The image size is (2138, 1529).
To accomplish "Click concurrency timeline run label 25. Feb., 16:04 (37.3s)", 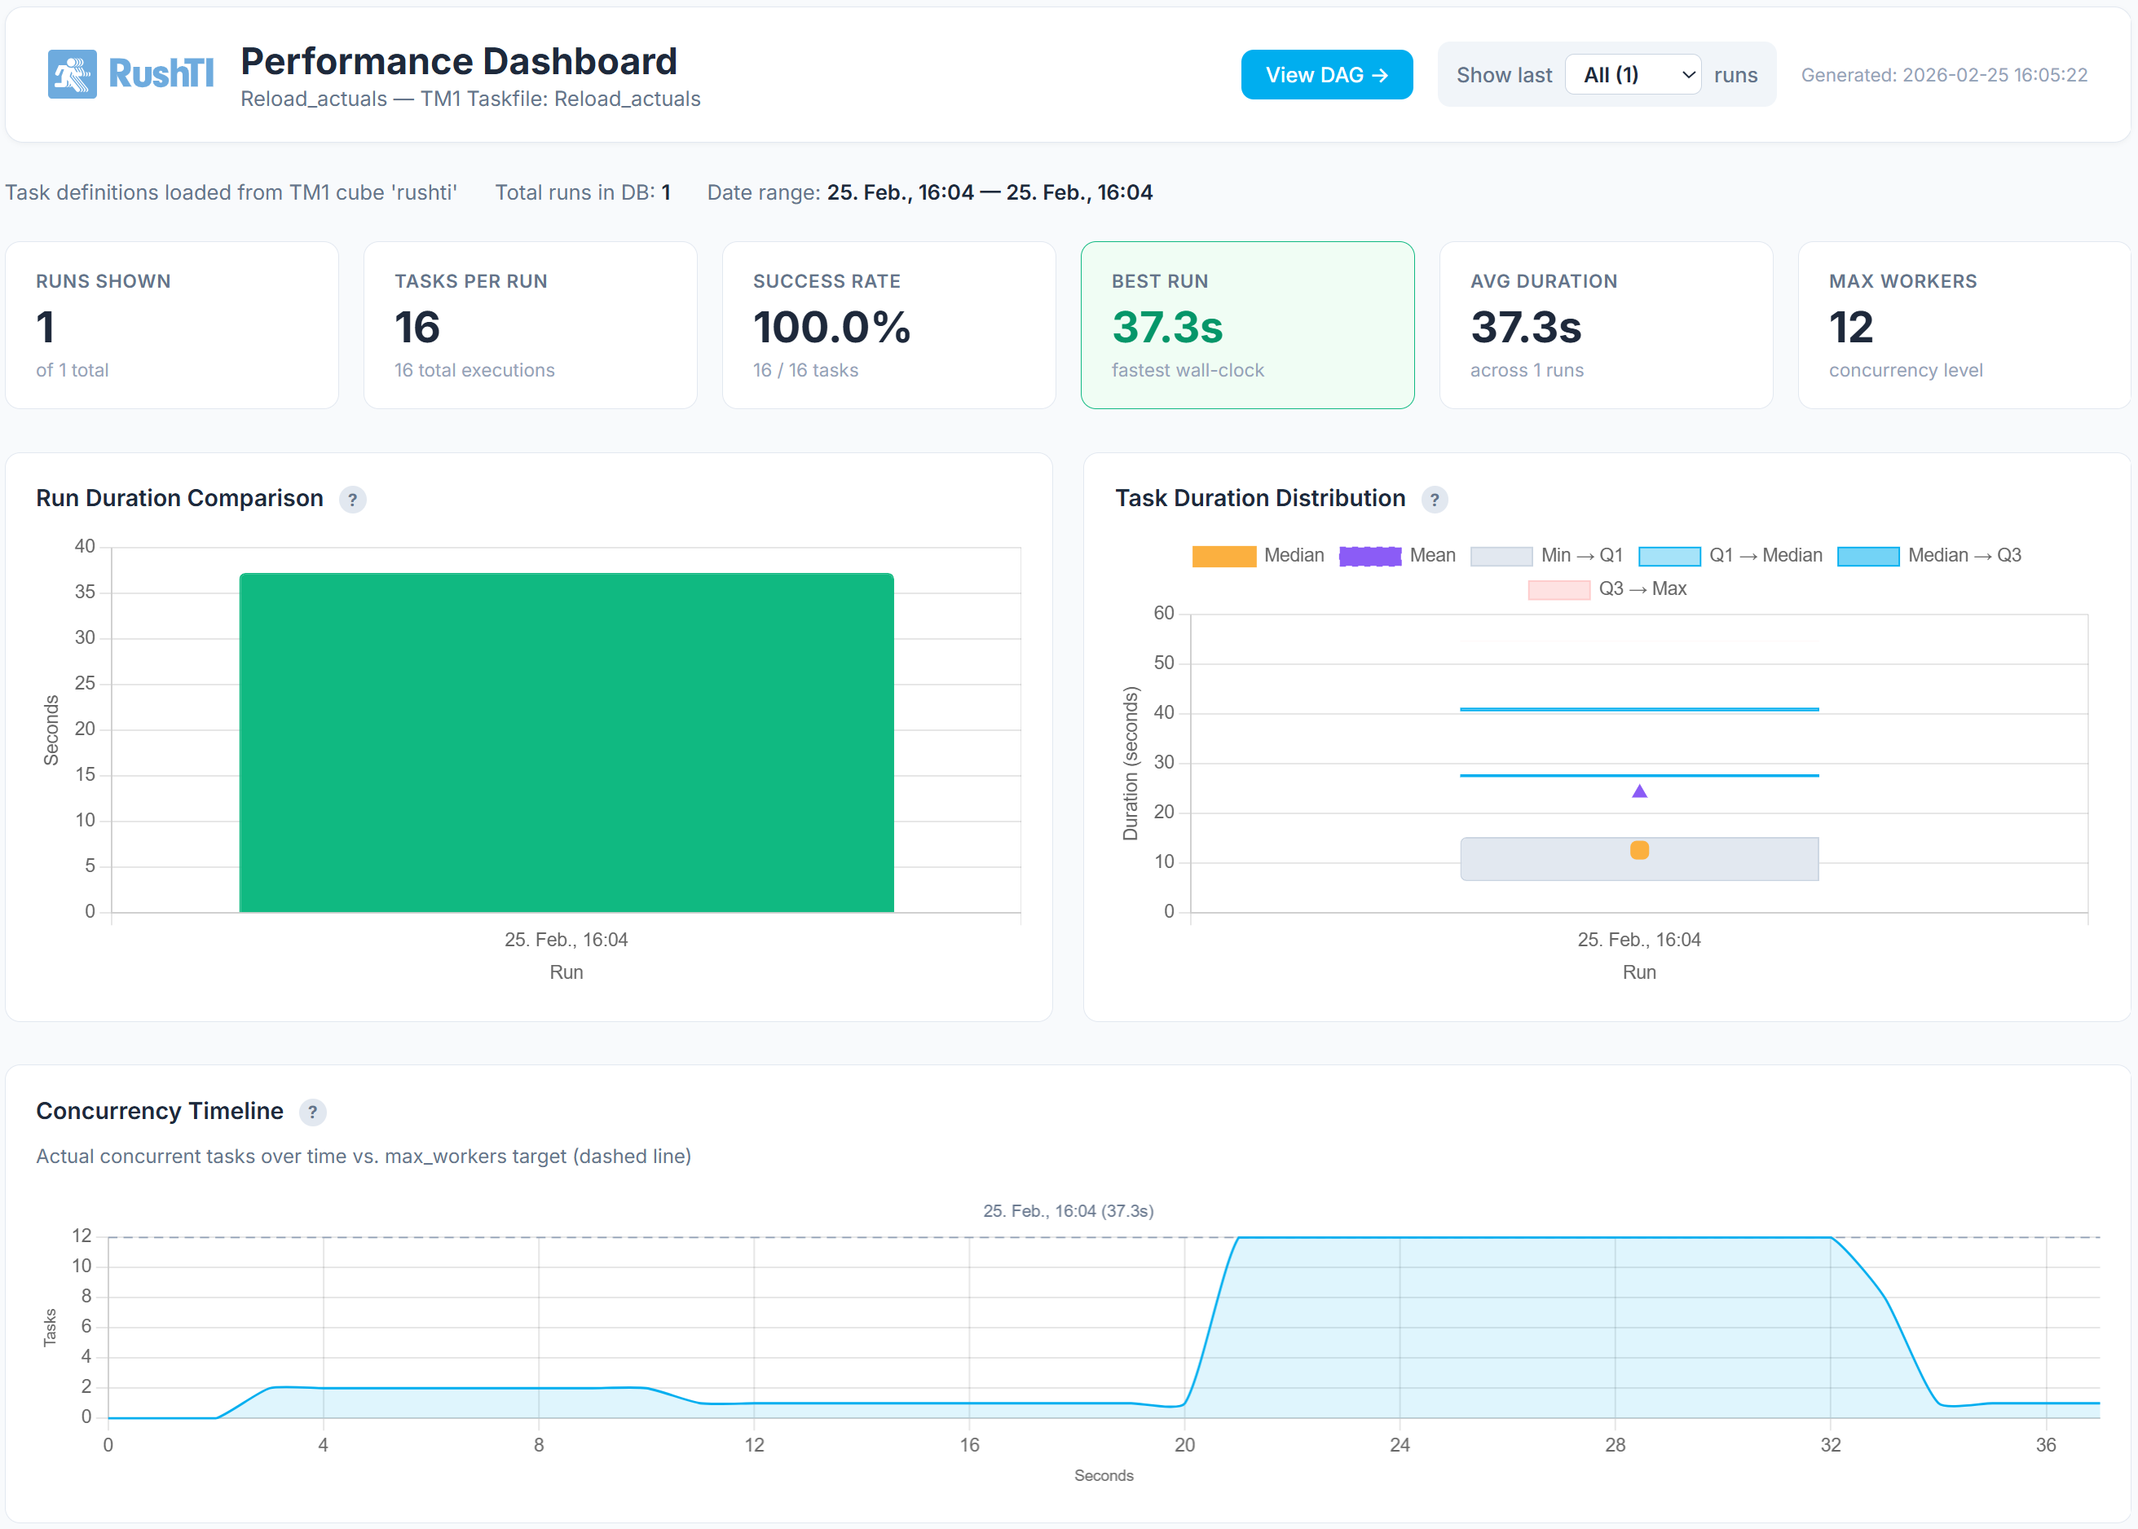I will click(x=1068, y=1211).
